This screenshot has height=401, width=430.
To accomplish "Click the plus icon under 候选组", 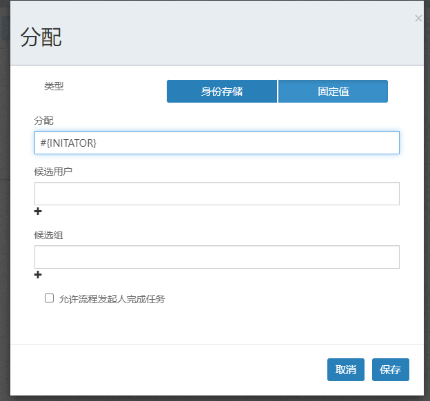I will click(38, 275).
